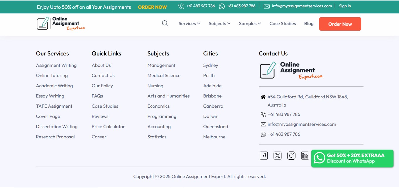This screenshot has height=188, width=399.
Task: Open the LinkedIn social icon
Action: click(305, 156)
